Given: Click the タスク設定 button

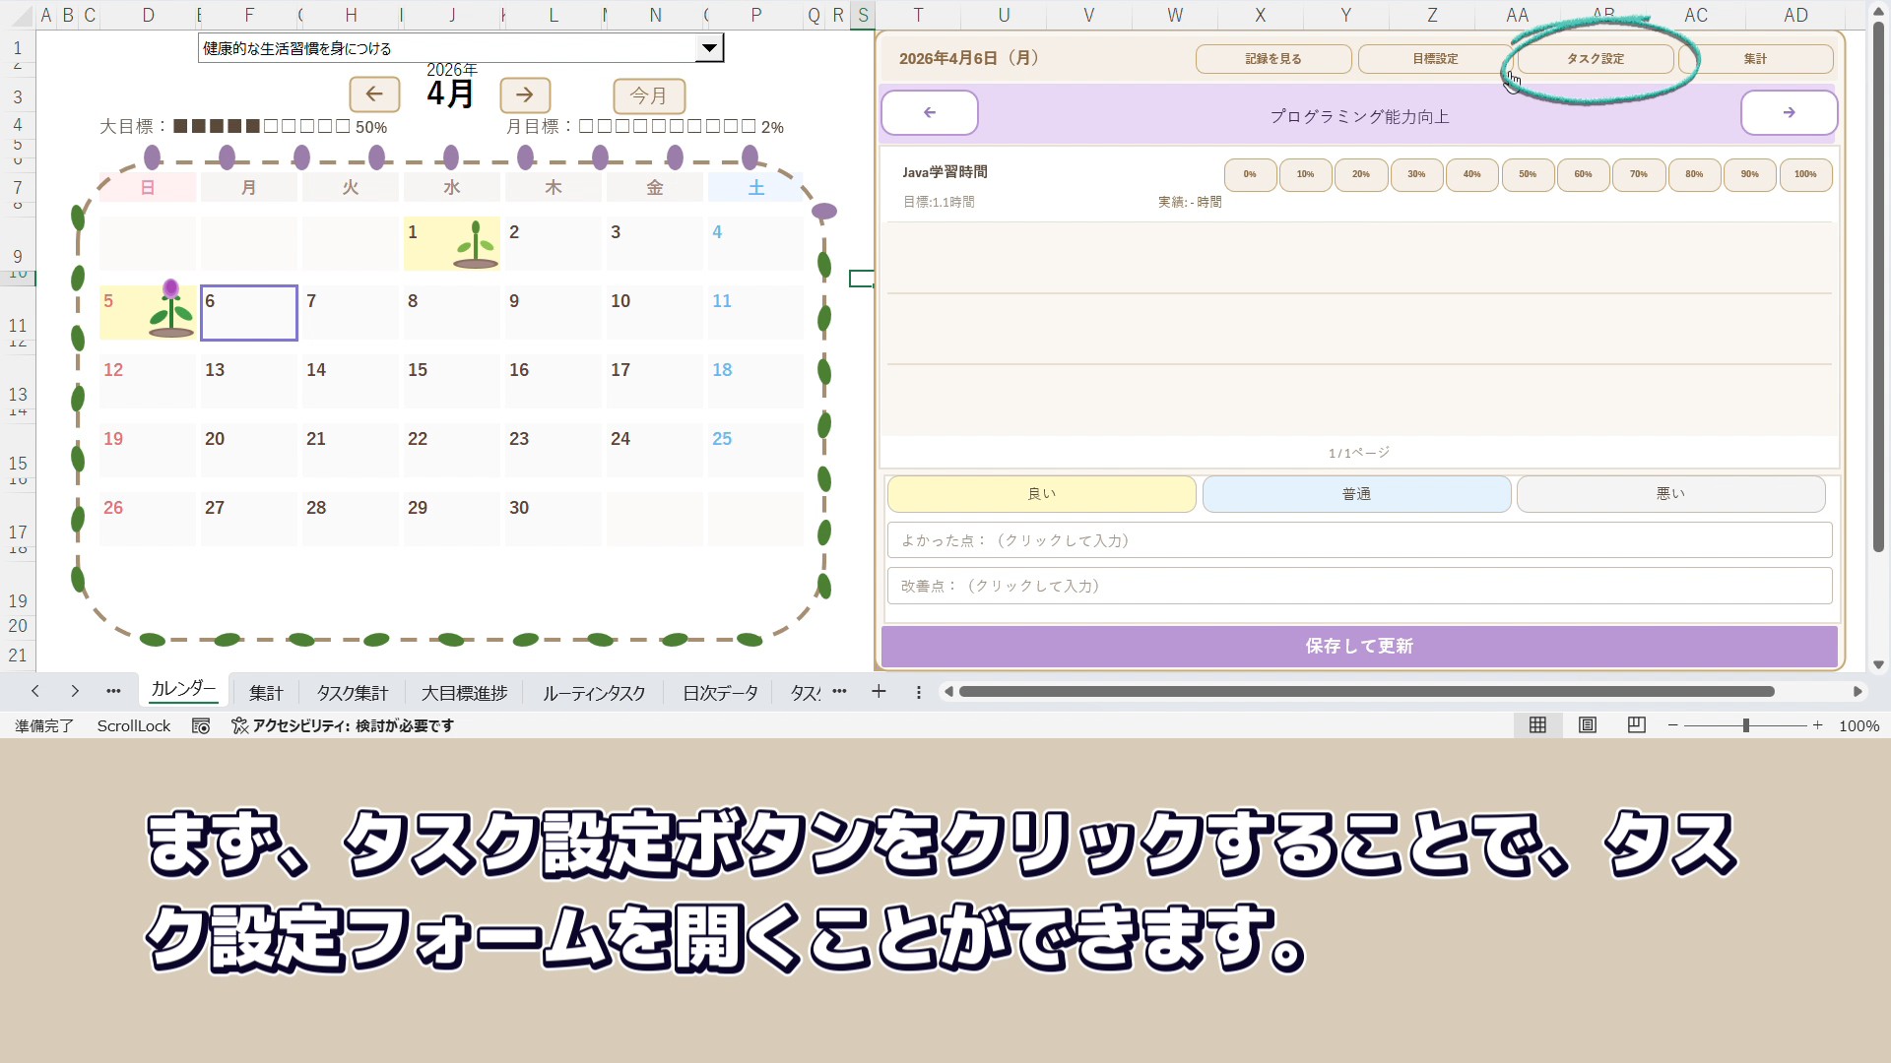Looking at the screenshot, I should pyautogui.click(x=1595, y=59).
